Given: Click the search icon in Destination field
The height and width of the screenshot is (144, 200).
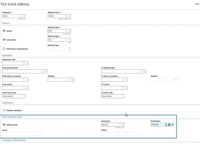Looking at the screenshot, I should point(166,125).
